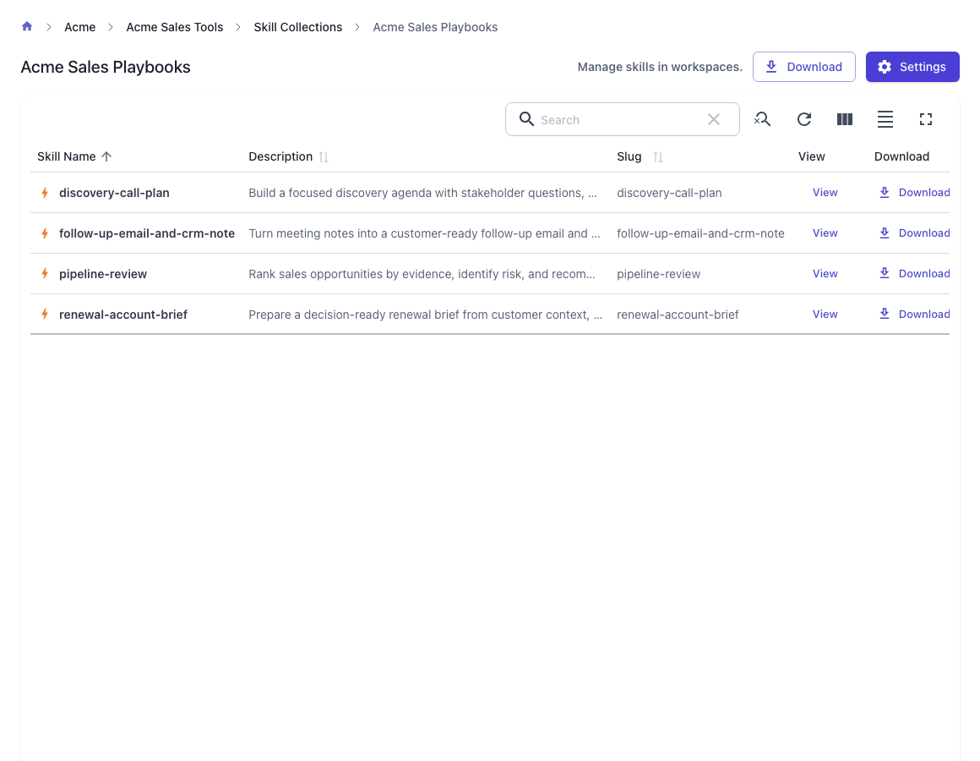Viewport: 980px width, 761px height.
Task: Click follow-up-email-and-crm-note lightning icon
Action: click(45, 233)
